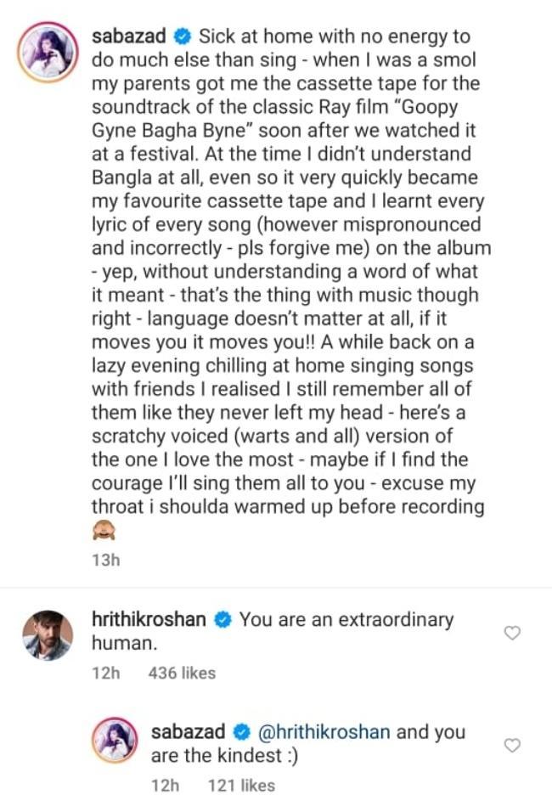Open the hrithikroshan username link
The width and height of the screenshot is (552, 806).
pyautogui.click(x=149, y=620)
